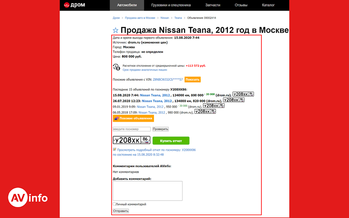This screenshot has height=218, width=349.
Task: Click plate thumbnail in the 09.01.2019 row
Action: pyautogui.click(x=214, y=106)
